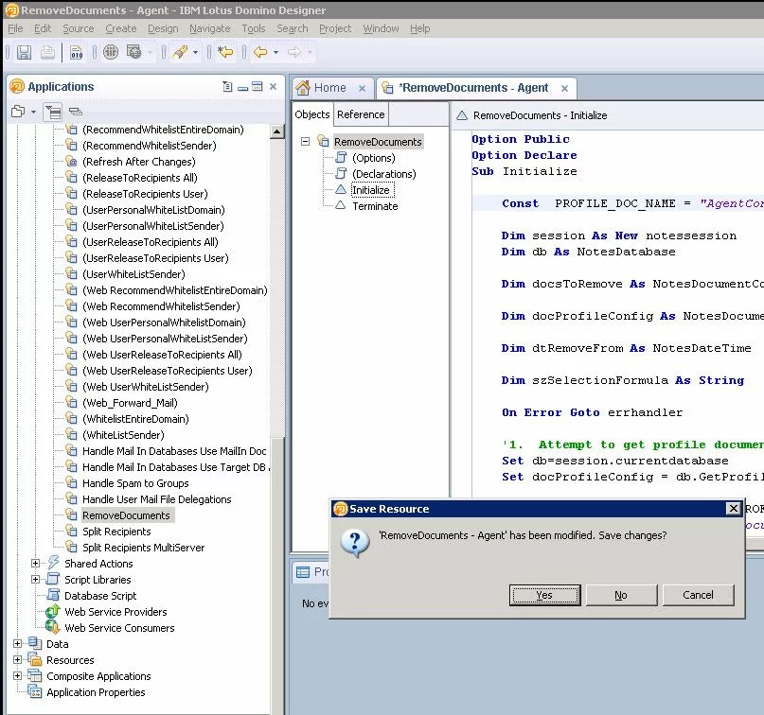Expand the Script Libraries tree node
The width and height of the screenshot is (764, 715).
pos(36,580)
